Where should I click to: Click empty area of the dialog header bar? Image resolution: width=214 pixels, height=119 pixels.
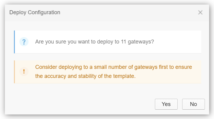pyautogui.click(x=123, y=12)
